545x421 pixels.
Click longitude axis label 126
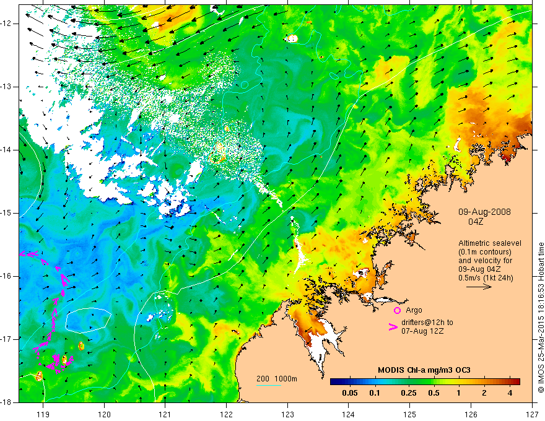coord(471,414)
